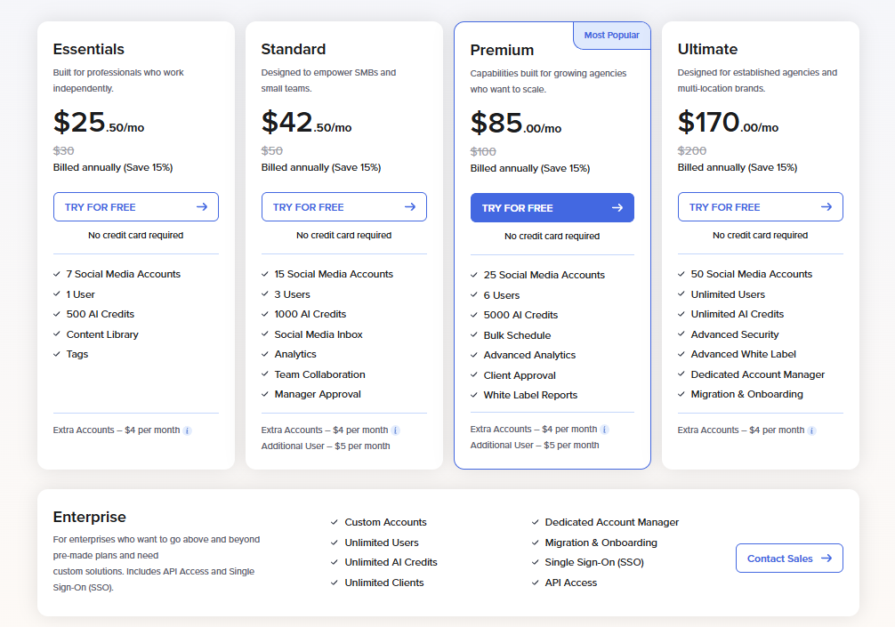Screen dimensions: 895x627
Task: Click the Most Popular badge on Premium
Action: coord(612,36)
